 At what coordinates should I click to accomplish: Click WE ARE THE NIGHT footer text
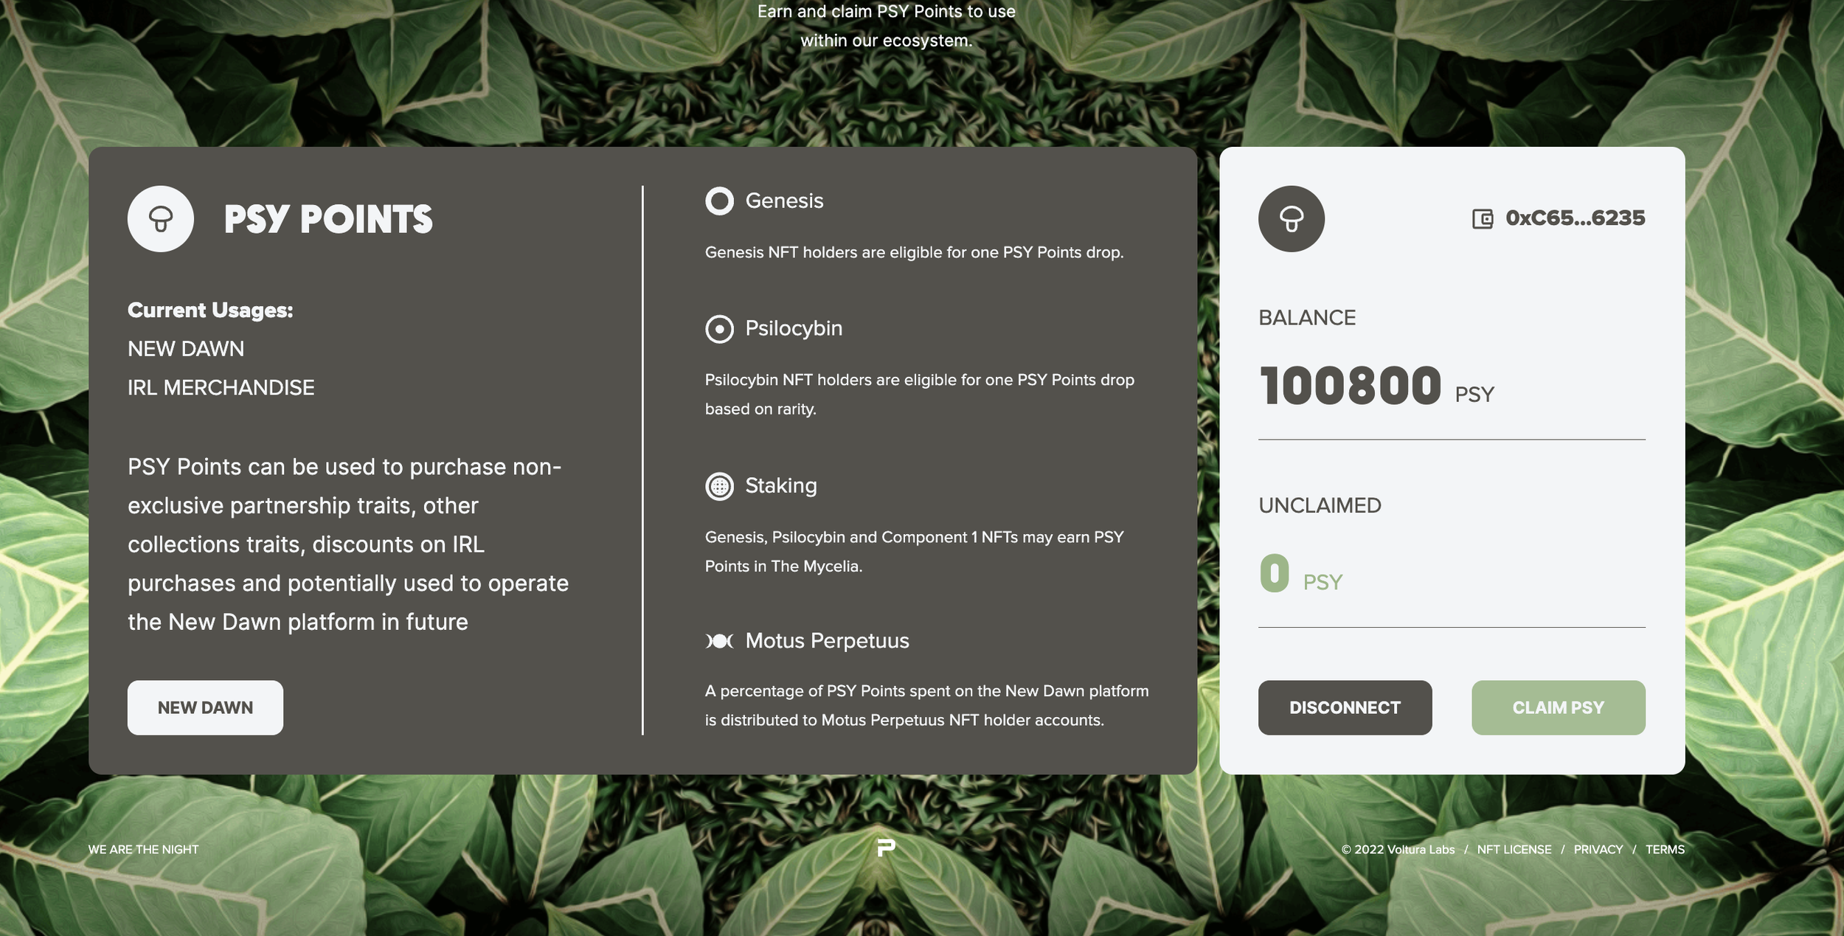(x=143, y=849)
